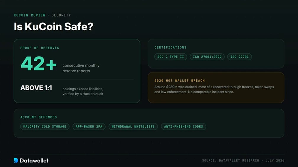Click the 'SECURITY' breadcrumb label
Image resolution: width=298 pixels, height=167 pixels.
[61, 15]
